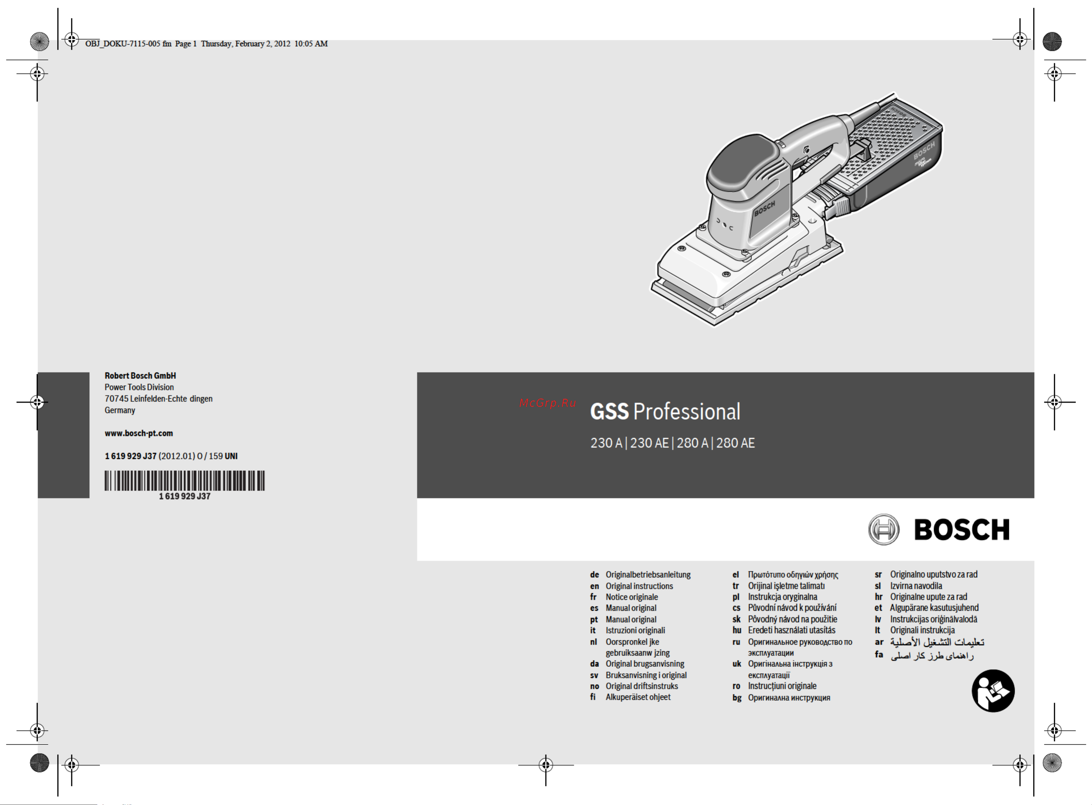Click 'en Original instructions' entry
Image resolution: width=1092 pixels, height=805 pixels.
(x=631, y=586)
